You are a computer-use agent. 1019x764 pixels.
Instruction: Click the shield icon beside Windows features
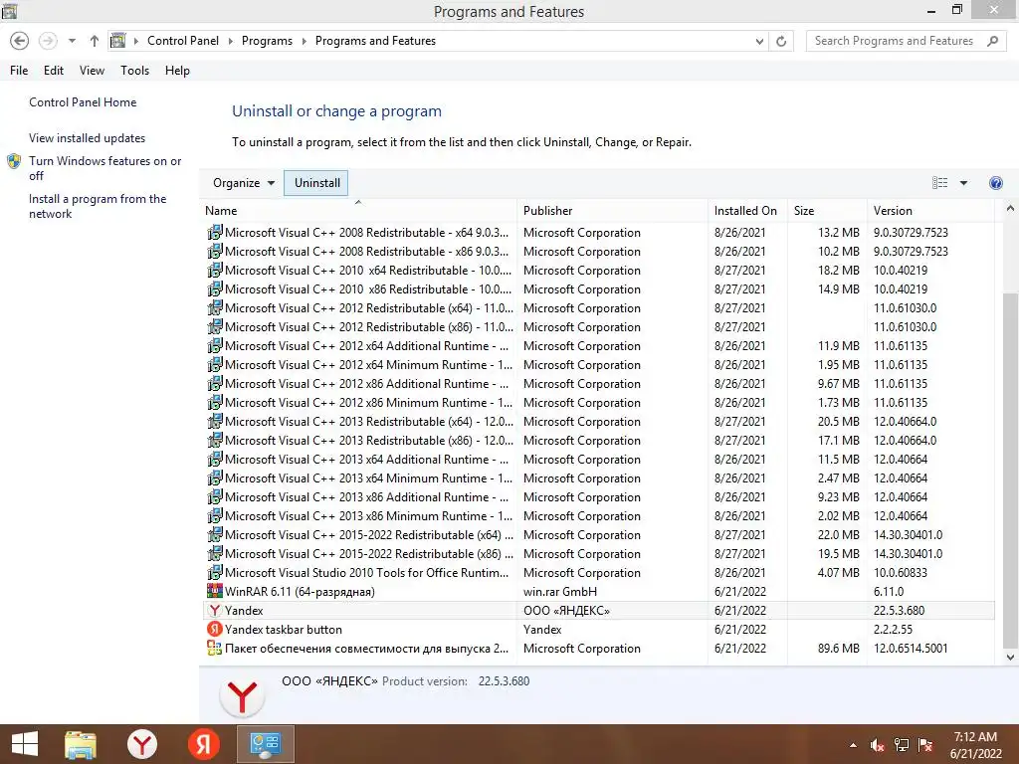click(14, 161)
